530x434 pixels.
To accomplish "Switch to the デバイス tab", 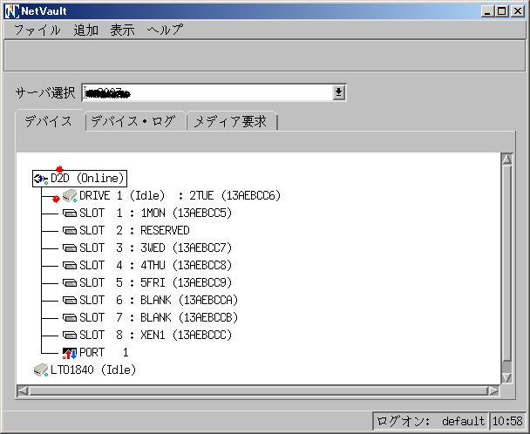I will tap(49, 121).
